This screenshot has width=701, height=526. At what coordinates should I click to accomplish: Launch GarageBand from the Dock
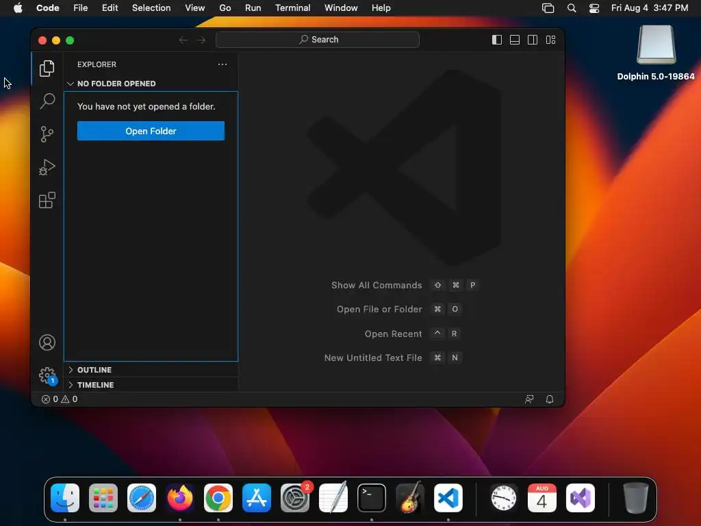click(x=410, y=498)
